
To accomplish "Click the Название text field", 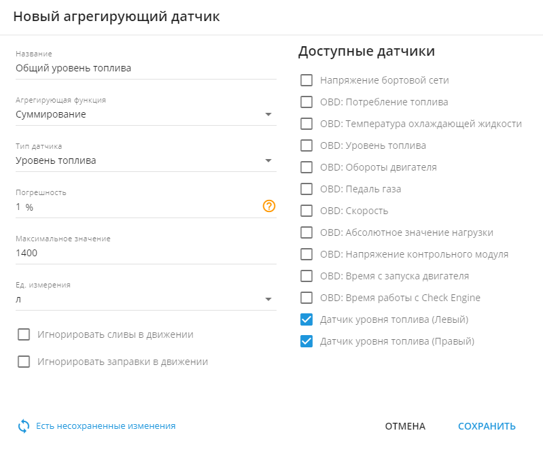I will [145, 68].
